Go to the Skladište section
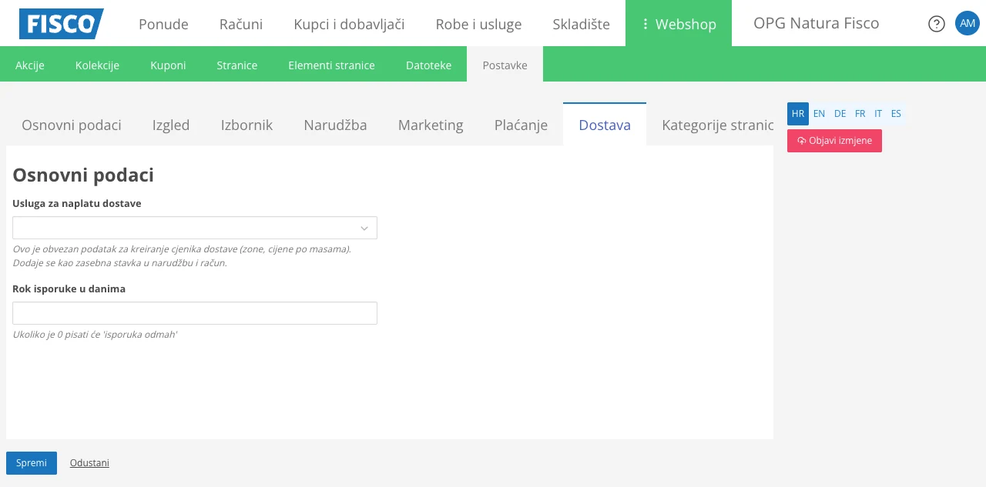 (582, 24)
